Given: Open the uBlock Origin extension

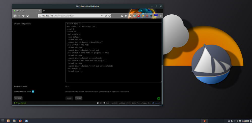Looking at the screenshot, I should click(147, 16).
